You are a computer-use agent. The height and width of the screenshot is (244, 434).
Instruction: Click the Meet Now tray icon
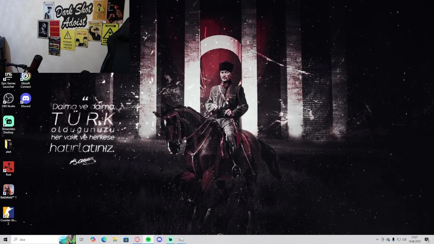(382, 240)
